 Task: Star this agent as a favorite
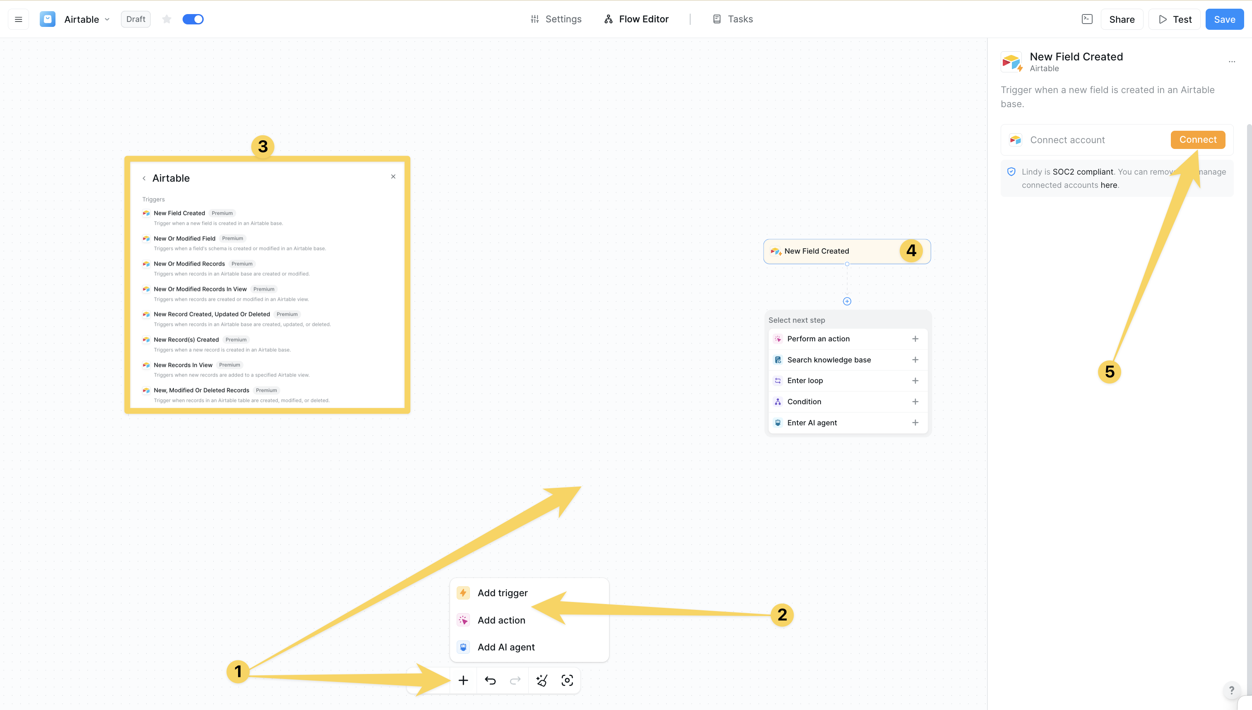pos(167,19)
